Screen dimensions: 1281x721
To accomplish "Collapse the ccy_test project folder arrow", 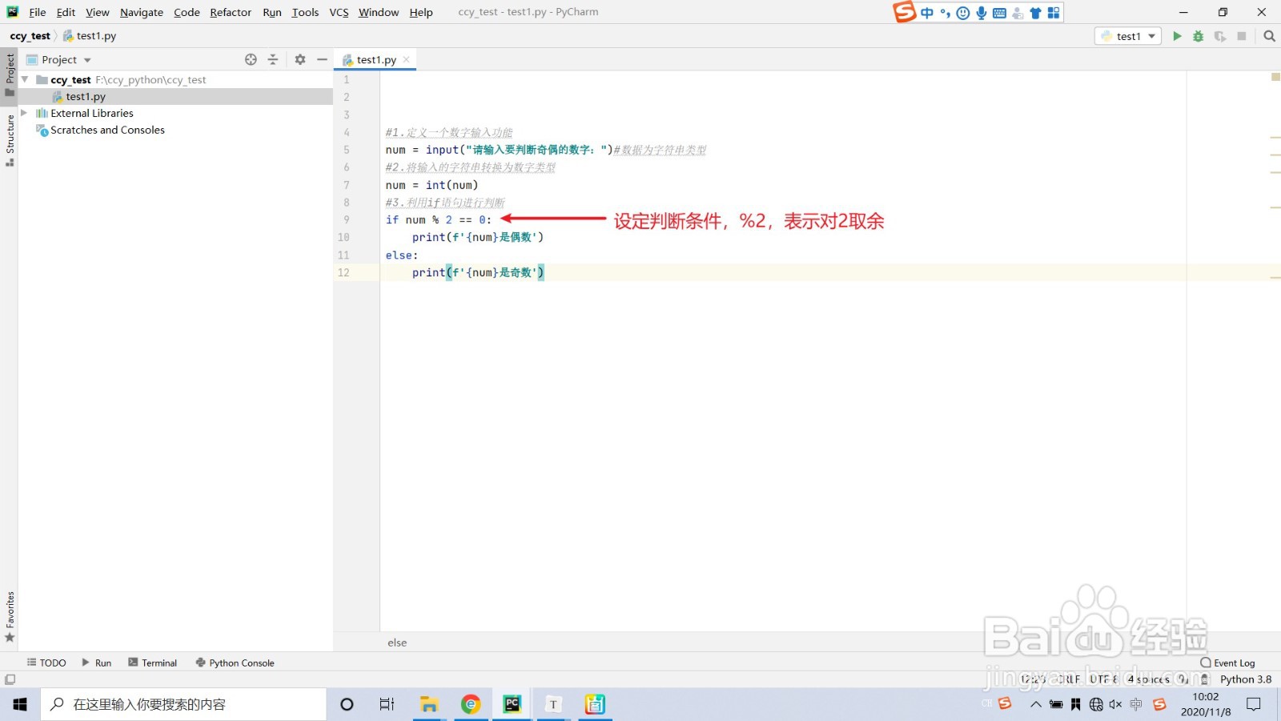I will click(25, 79).
